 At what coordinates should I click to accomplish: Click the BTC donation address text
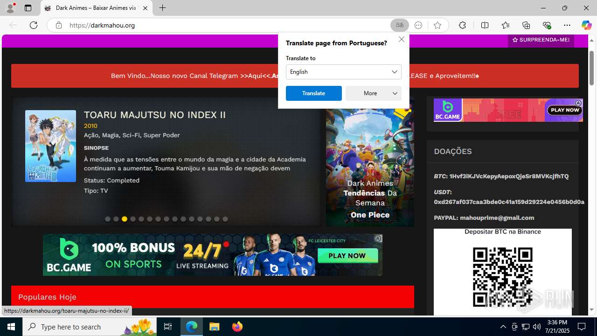509,176
